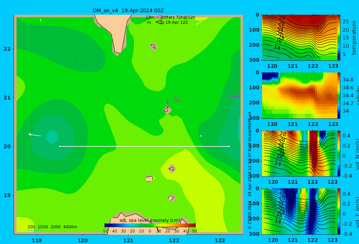The height and width of the screenshot is (244, 359).
Task: Click the 'drifters 72h@12h' legend text
Action: 178,17
